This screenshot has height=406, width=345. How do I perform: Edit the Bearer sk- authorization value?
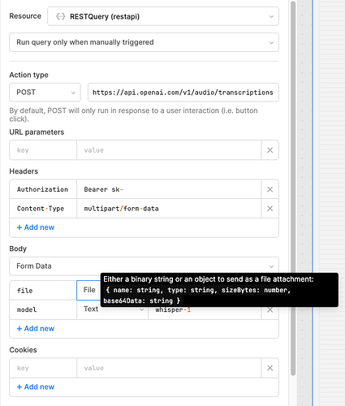click(x=169, y=189)
